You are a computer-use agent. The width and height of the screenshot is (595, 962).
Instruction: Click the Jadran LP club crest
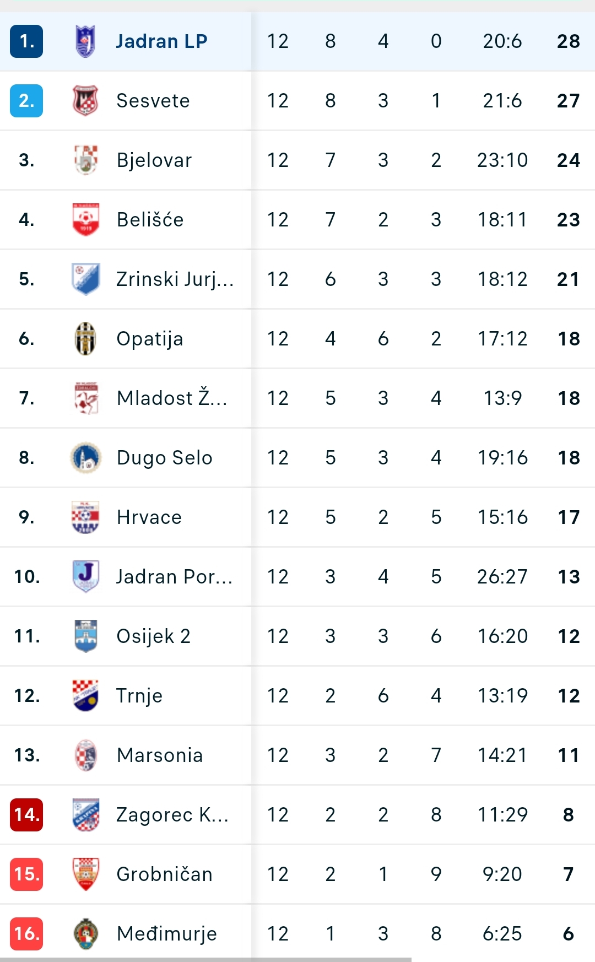pyautogui.click(x=85, y=41)
